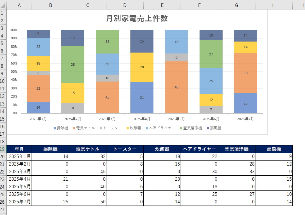
Task: Select cell 2025年4月 in the table
Action: click(19, 179)
